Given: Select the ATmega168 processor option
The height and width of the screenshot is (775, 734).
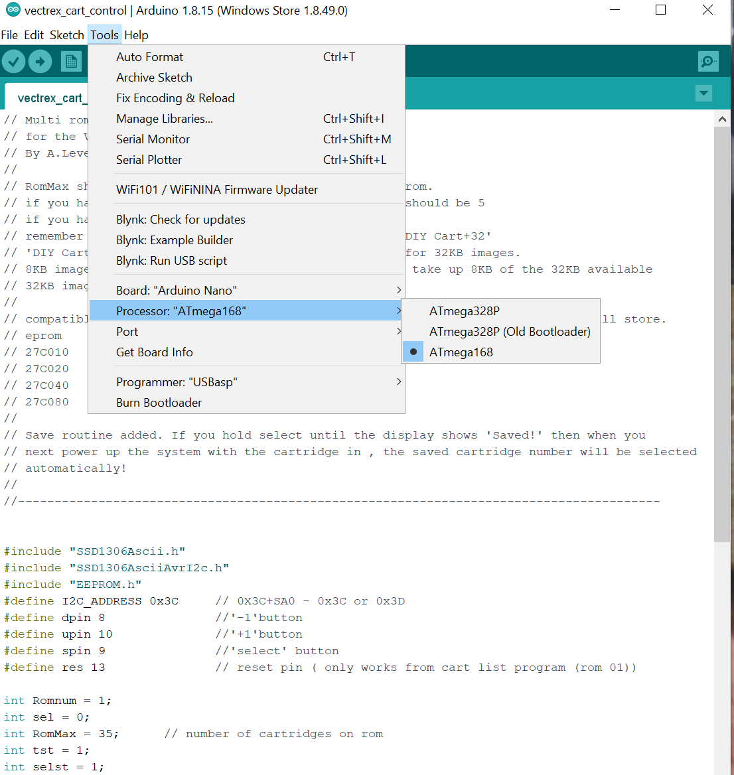Looking at the screenshot, I should 500,352.
